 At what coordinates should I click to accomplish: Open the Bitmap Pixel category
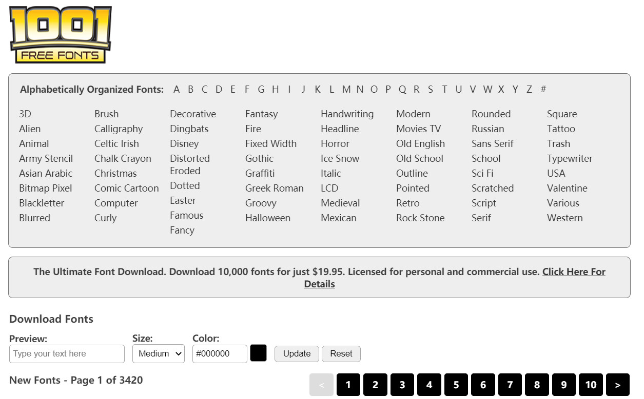tap(46, 188)
